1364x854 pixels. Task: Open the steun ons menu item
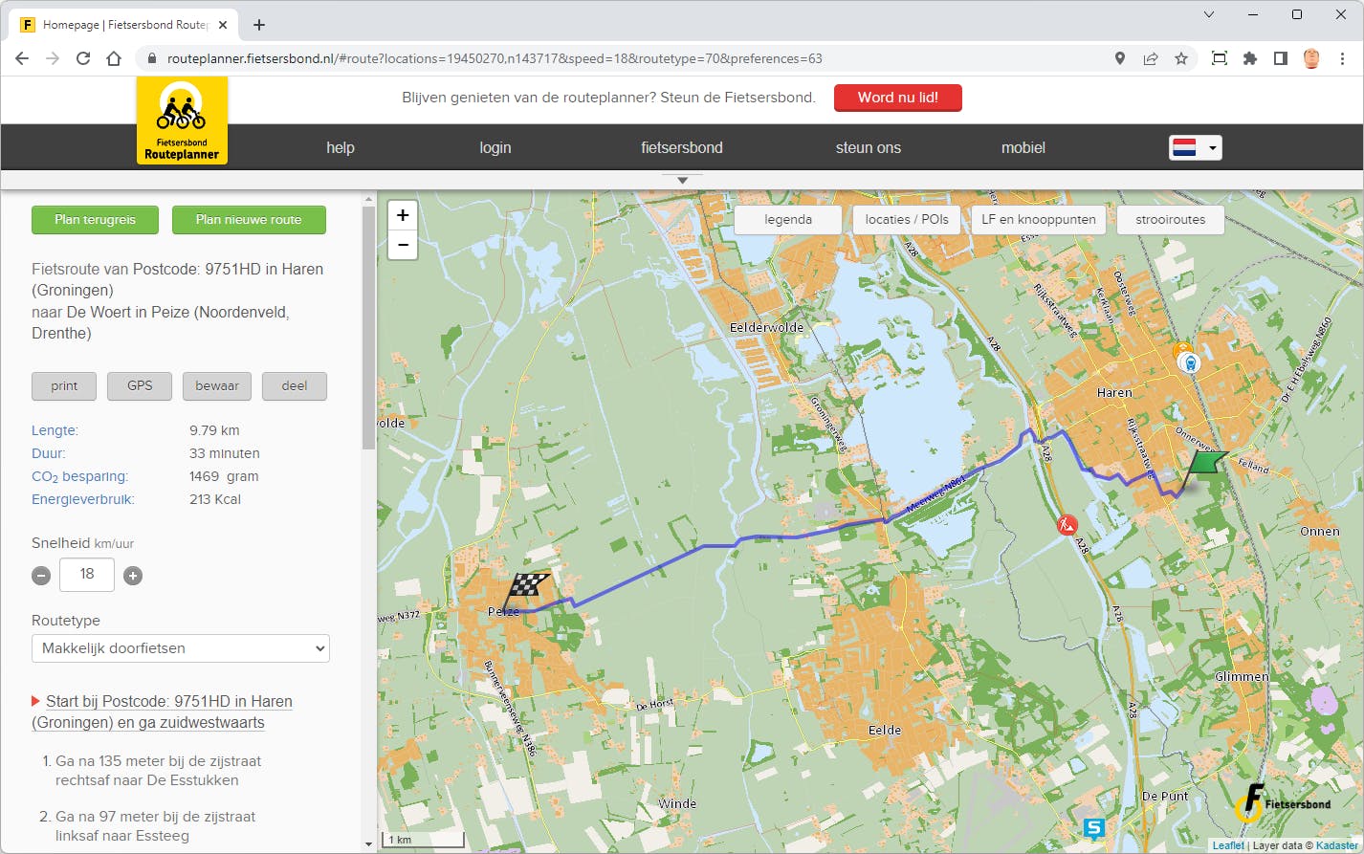pyautogui.click(x=869, y=147)
